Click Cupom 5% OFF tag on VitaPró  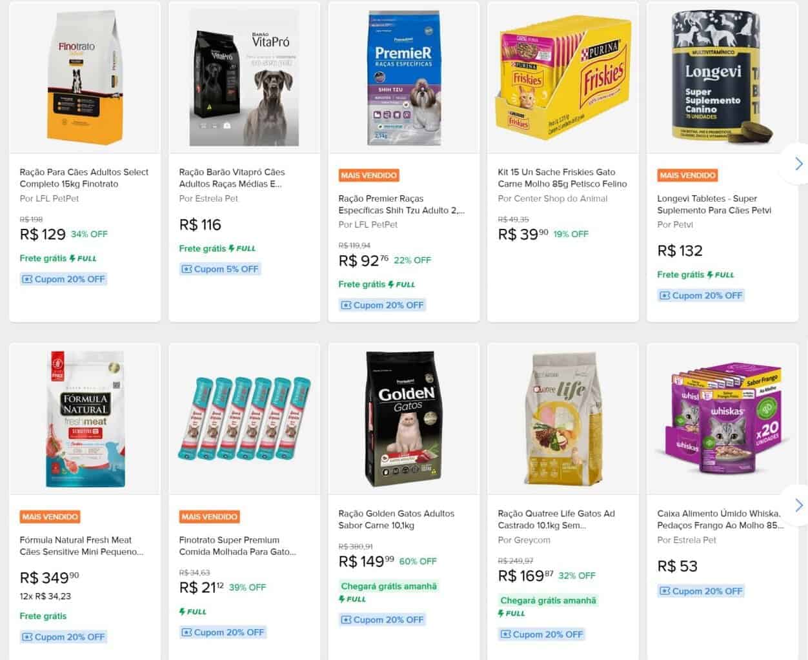[x=220, y=269]
